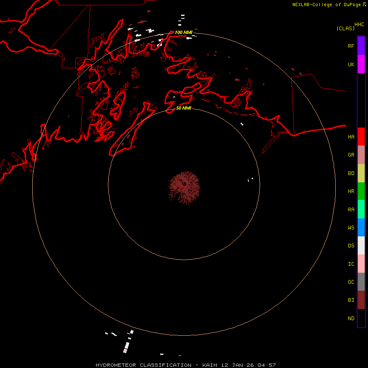Click the HA legend label
The image size is (368, 368).
pos(351,137)
